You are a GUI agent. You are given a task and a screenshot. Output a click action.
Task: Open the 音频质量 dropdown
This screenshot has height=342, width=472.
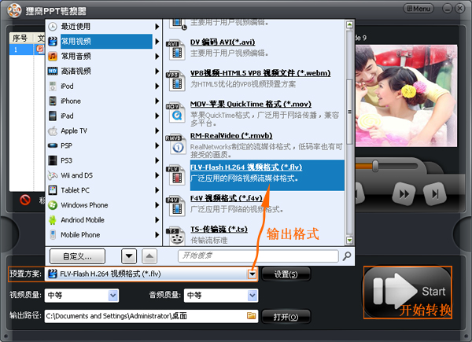(x=253, y=296)
